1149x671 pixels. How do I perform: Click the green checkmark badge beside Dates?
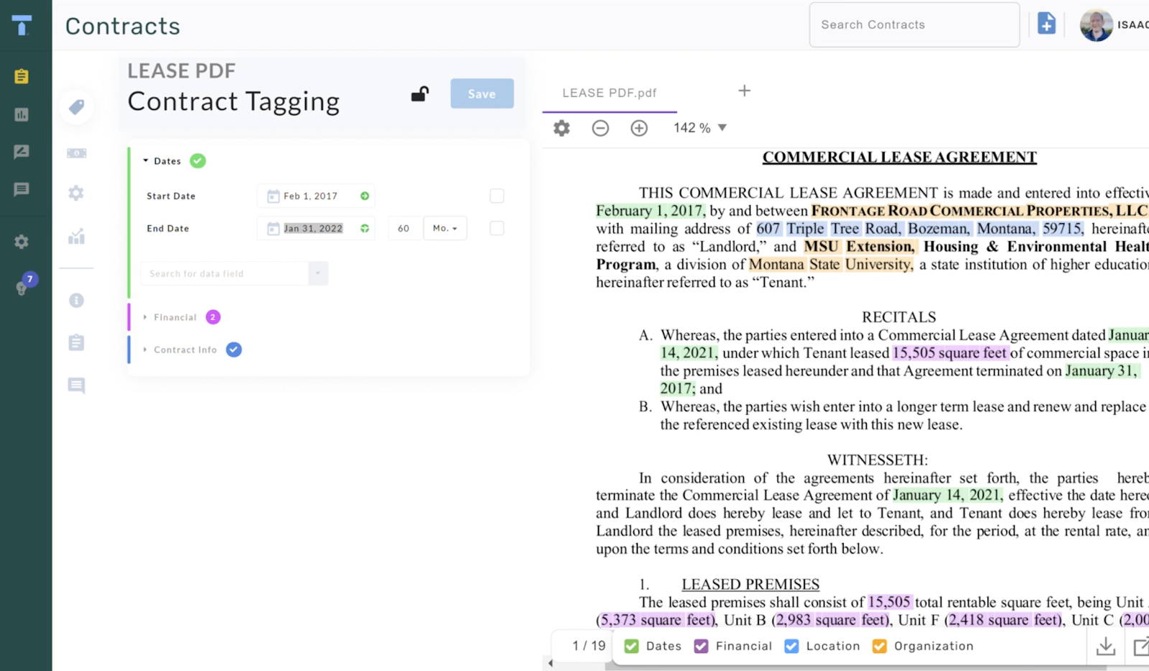(197, 161)
